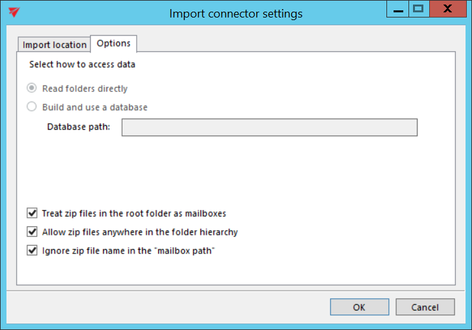Click Allow zip files anywhere label text
Screen dimensions: 472x330
tap(139, 231)
